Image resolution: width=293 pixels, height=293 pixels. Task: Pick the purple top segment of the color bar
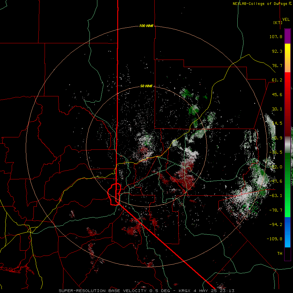tap(287, 36)
